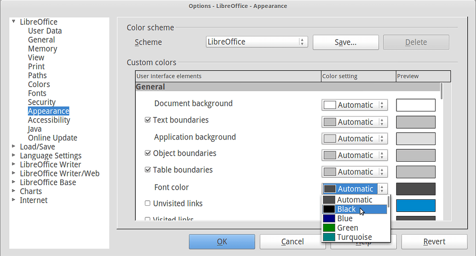476x256 pixels.
Task: Select Fonts in the options tree
Action: [37, 93]
